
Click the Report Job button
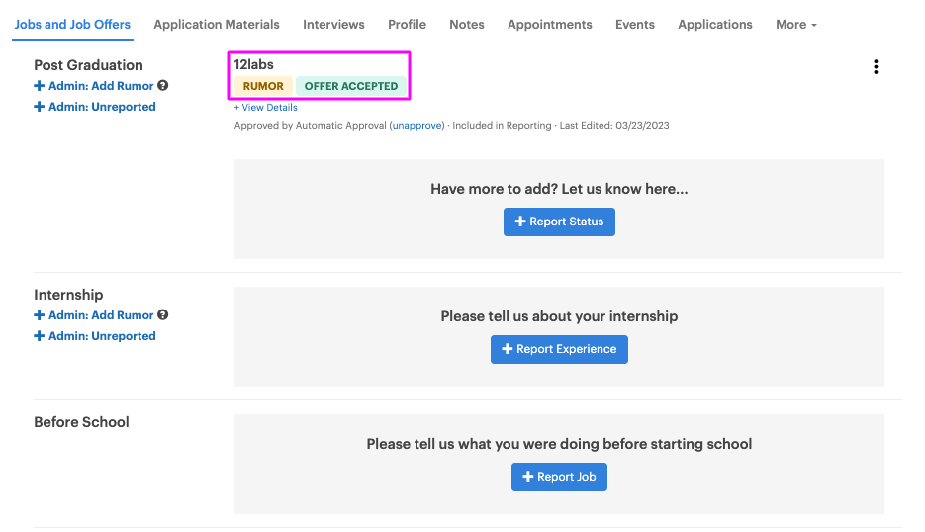(x=559, y=477)
